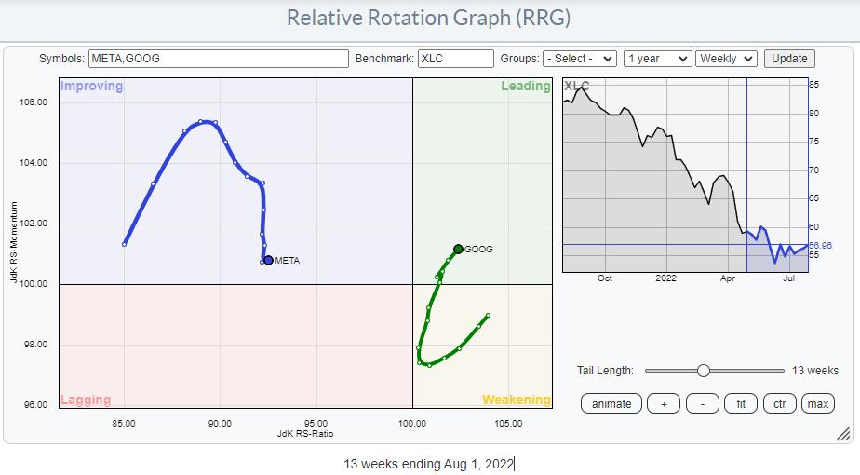Click the 56.96 price label on XLC chart
This screenshot has width=860, height=475.
[820, 245]
